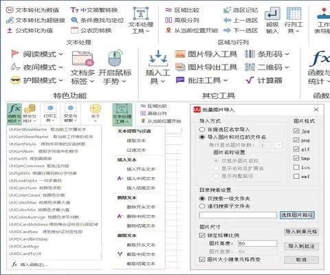Choose 截取开头文本 menu entry
330x275 pixels.
141,245
